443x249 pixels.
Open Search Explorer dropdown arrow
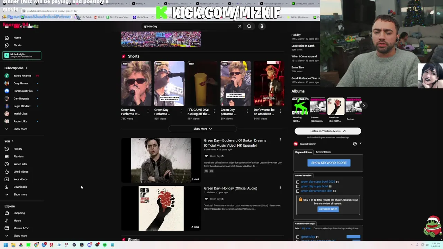pos(360,144)
